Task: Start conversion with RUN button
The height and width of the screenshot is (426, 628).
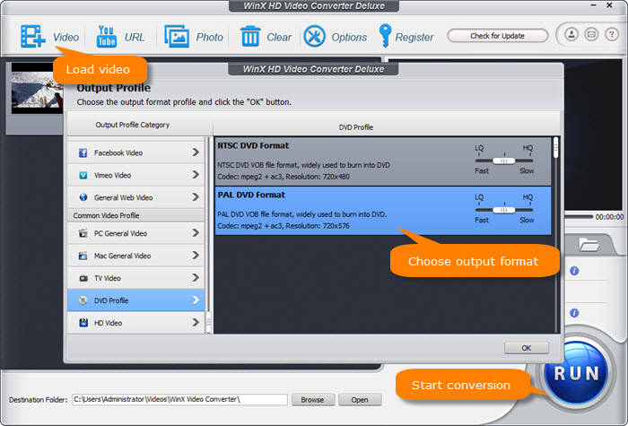Action: coord(577,374)
